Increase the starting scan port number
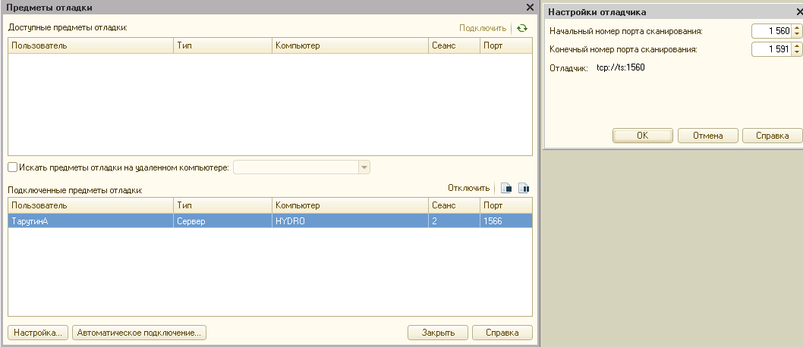Image resolution: width=803 pixels, height=347 pixels. click(x=796, y=28)
